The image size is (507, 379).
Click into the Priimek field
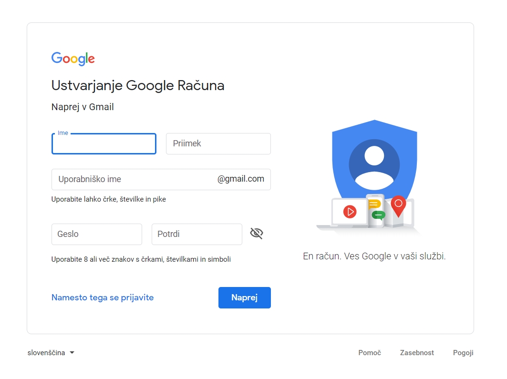[x=218, y=144]
